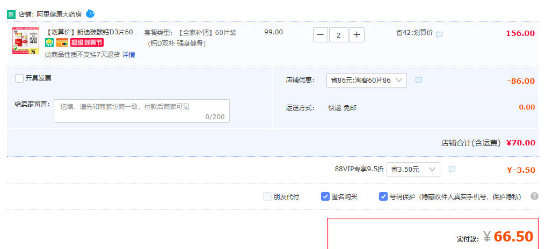The image size is (545, 249).
Task: Click store name 阿里健康大药房
Action: 59,14
